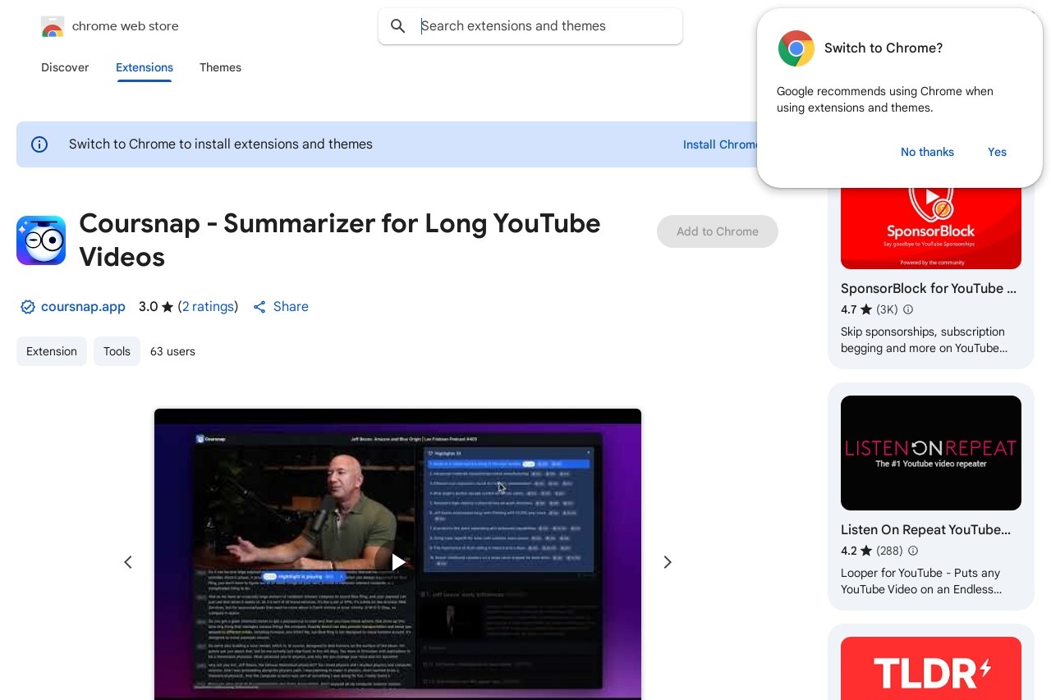This screenshot has width=1051, height=700.
Task: Click the 63 users text
Action: tap(172, 351)
